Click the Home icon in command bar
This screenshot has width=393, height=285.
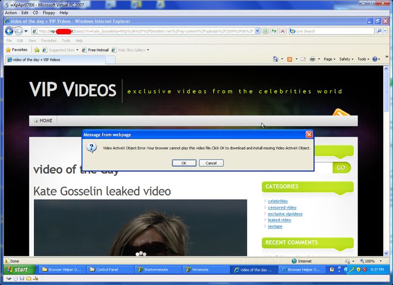276,59
